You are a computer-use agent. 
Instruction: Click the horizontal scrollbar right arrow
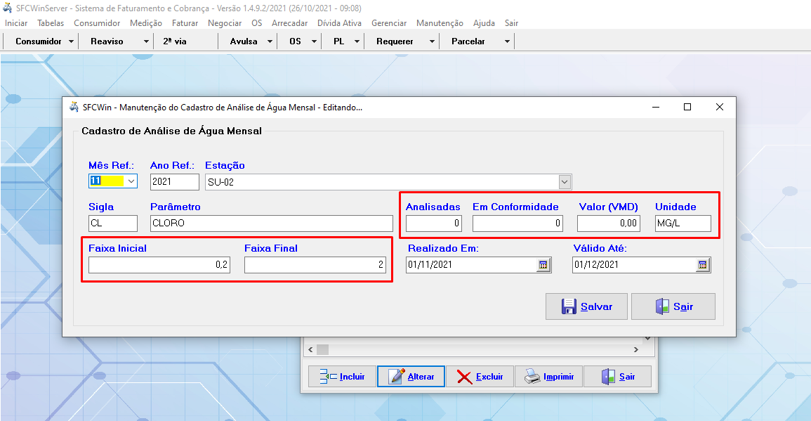[636, 349]
